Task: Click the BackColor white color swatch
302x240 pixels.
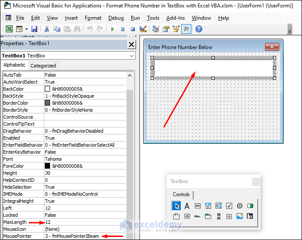Action: (47, 89)
